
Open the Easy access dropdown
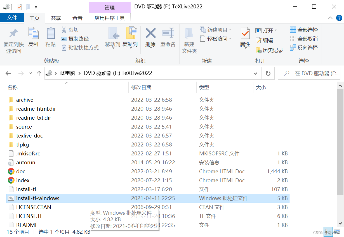click(x=230, y=39)
